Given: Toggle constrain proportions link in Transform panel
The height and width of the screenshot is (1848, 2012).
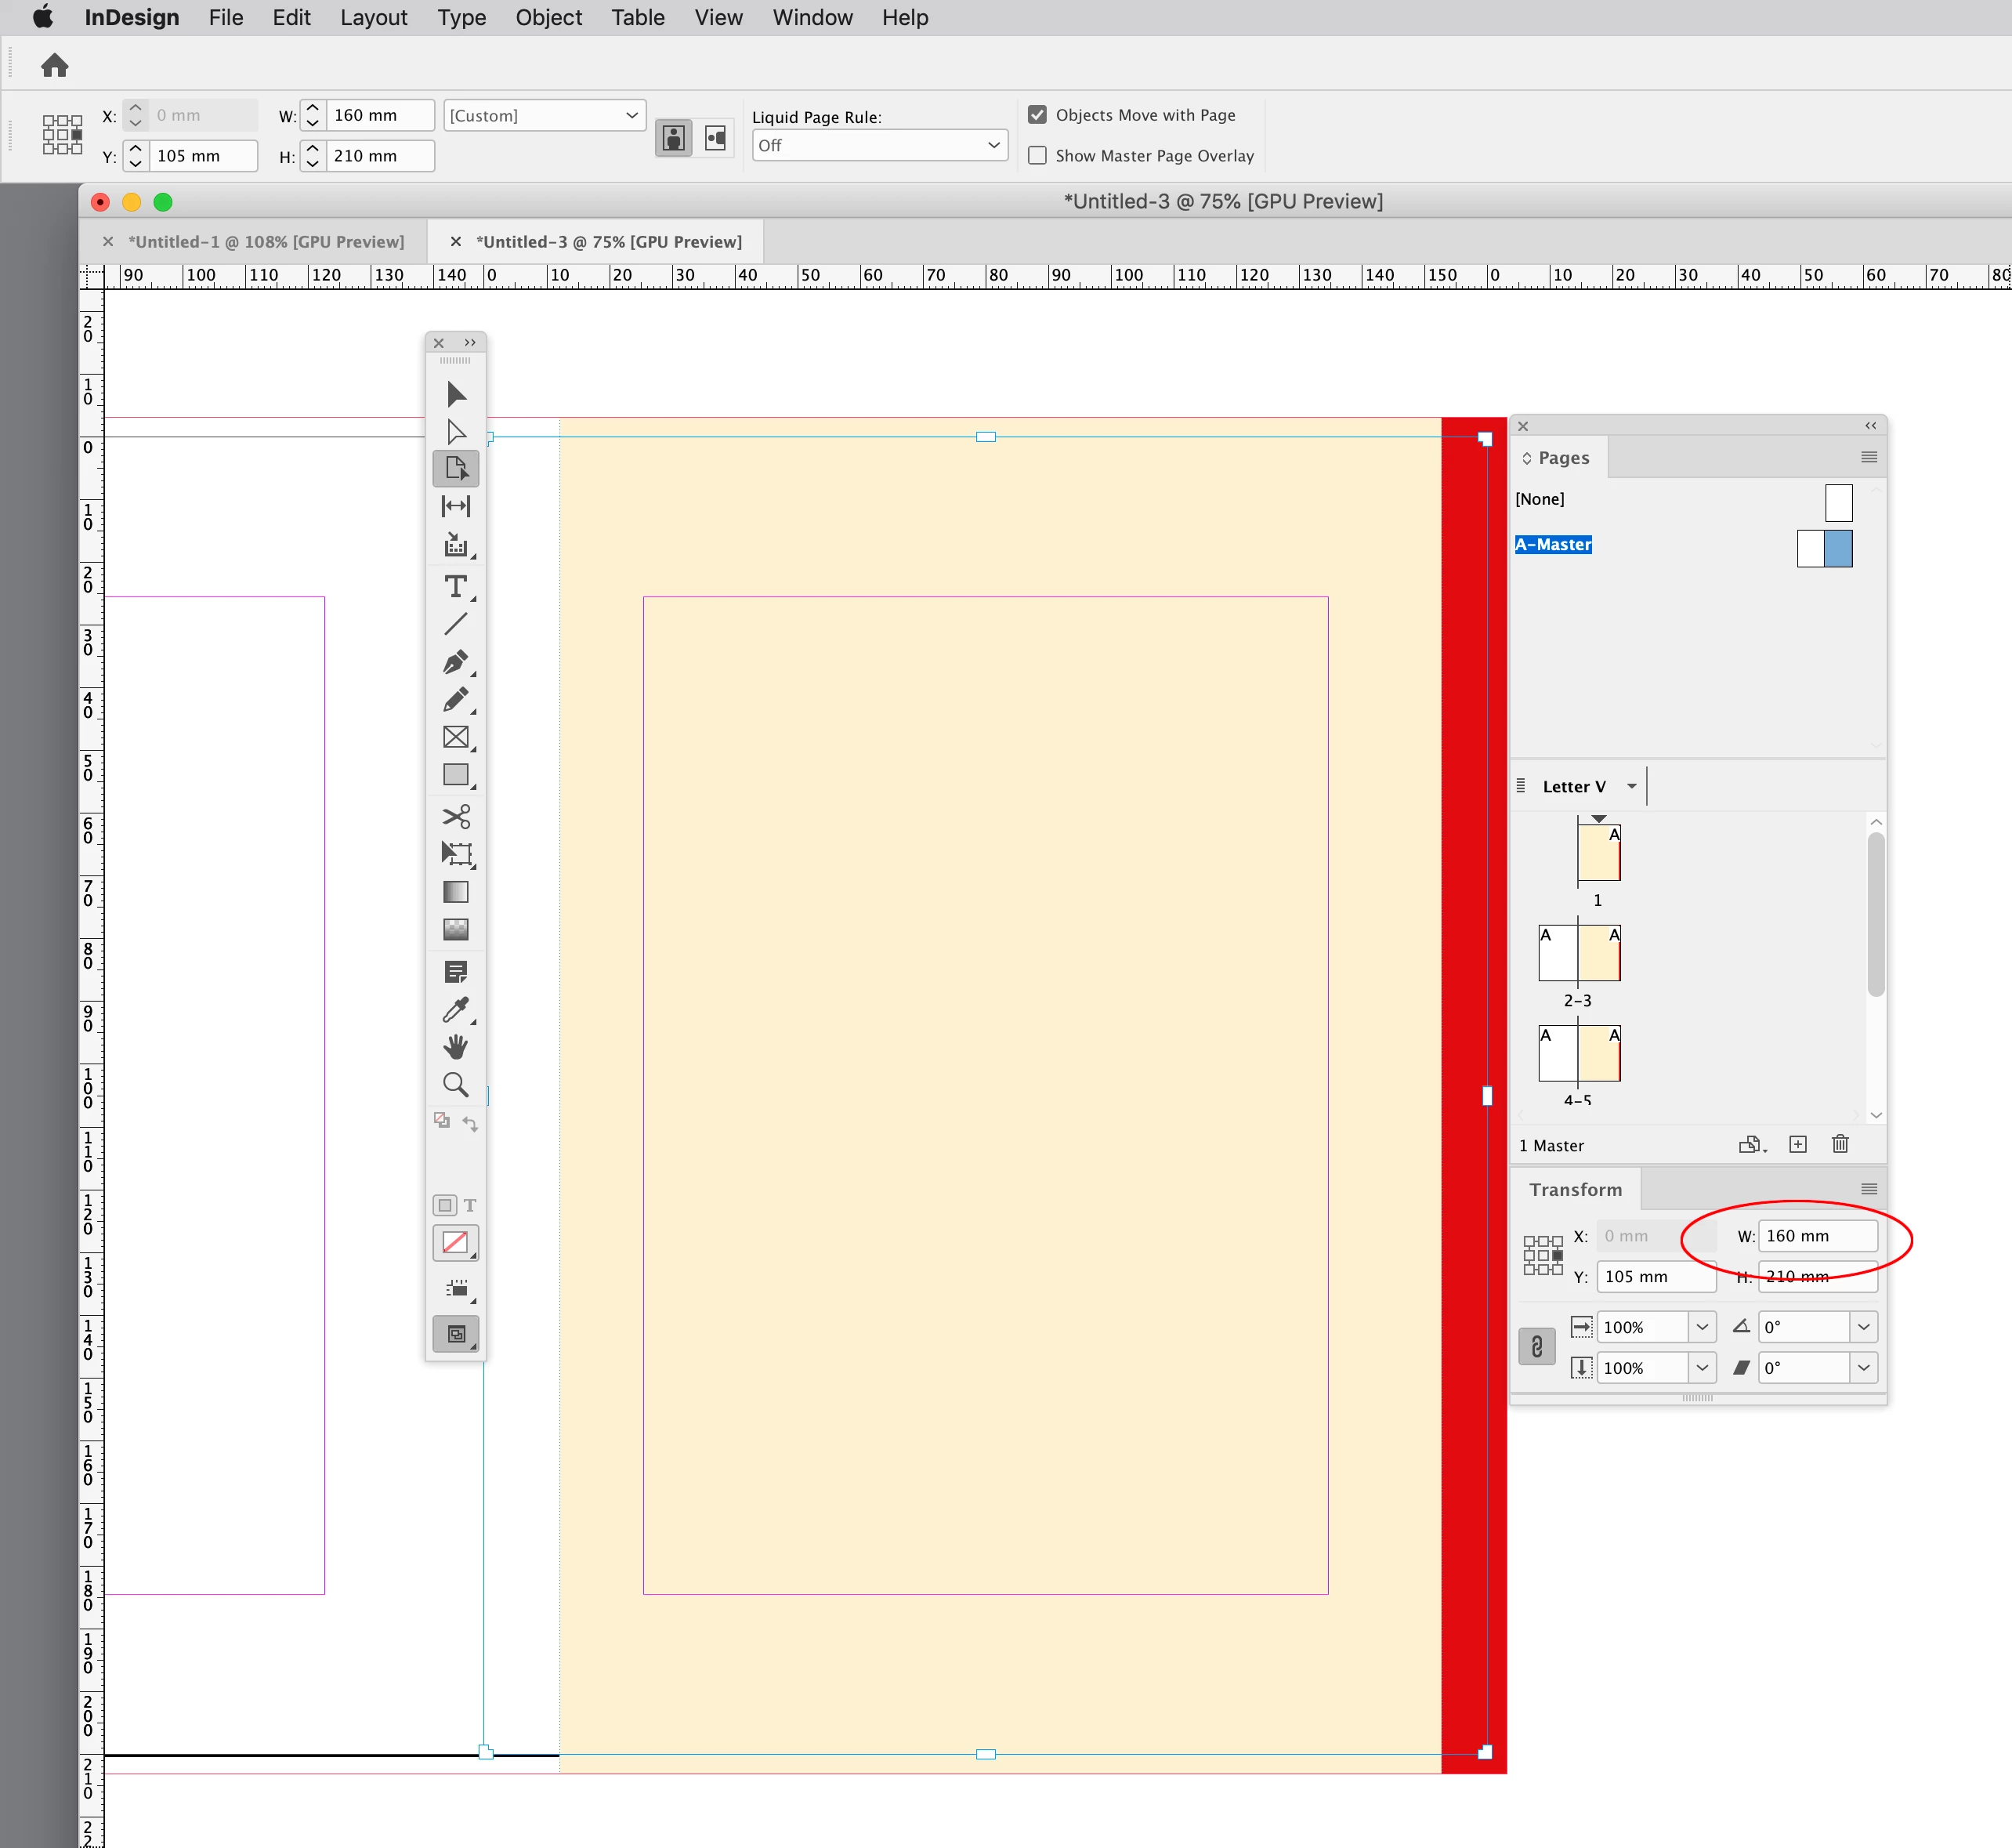Looking at the screenshot, I should [x=1536, y=1347].
